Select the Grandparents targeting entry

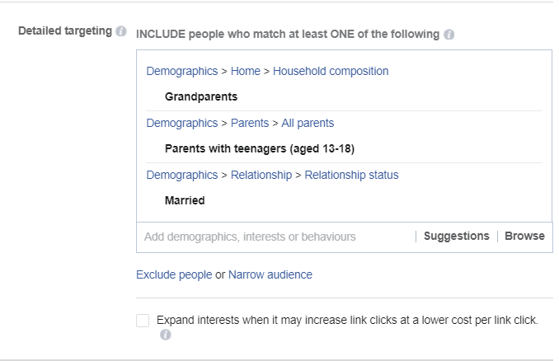point(200,96)
